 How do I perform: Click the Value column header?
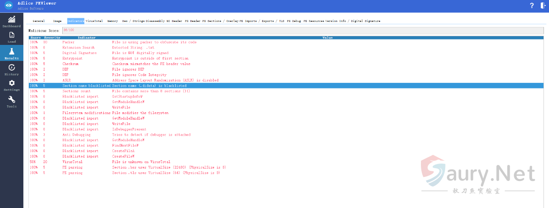pos(327,38)
